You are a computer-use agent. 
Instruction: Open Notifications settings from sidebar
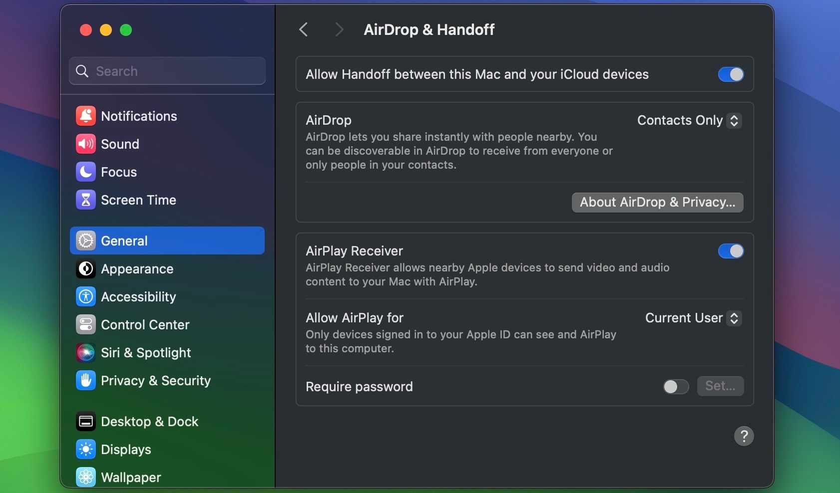[138, 116]
